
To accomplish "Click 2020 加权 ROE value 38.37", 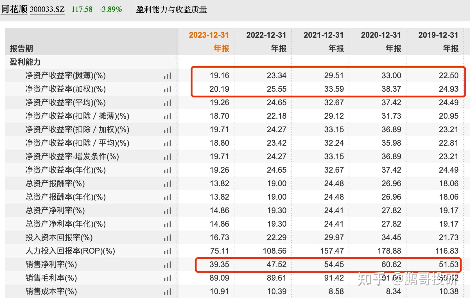I will pyautogui.click(x=391, y=89).
